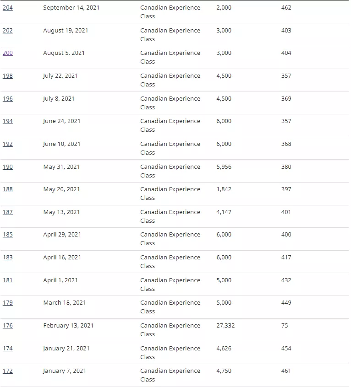
Task: Open draw number 174 link
Action: 8,349
